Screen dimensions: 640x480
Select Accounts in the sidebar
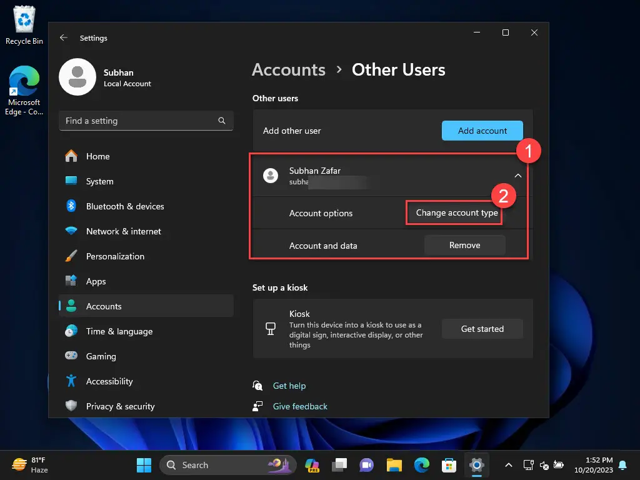click(146, 306)
